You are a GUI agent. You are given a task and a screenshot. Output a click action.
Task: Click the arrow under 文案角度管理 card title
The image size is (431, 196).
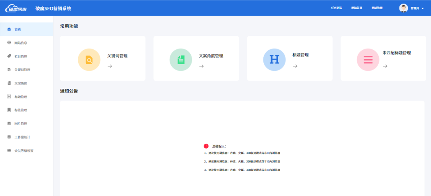point(202,66)
